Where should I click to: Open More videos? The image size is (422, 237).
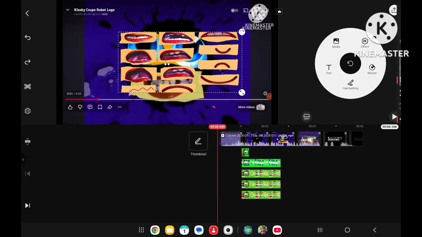251,107
